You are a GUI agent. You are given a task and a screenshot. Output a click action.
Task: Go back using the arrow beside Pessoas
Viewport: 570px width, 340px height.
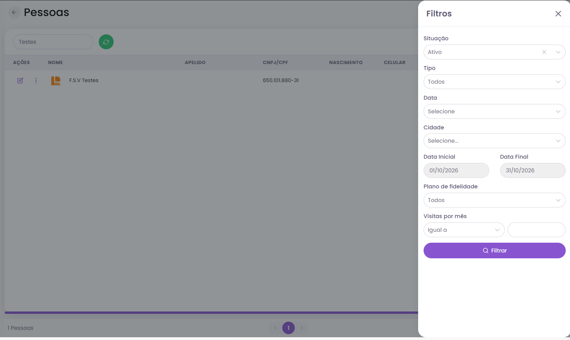14,13
